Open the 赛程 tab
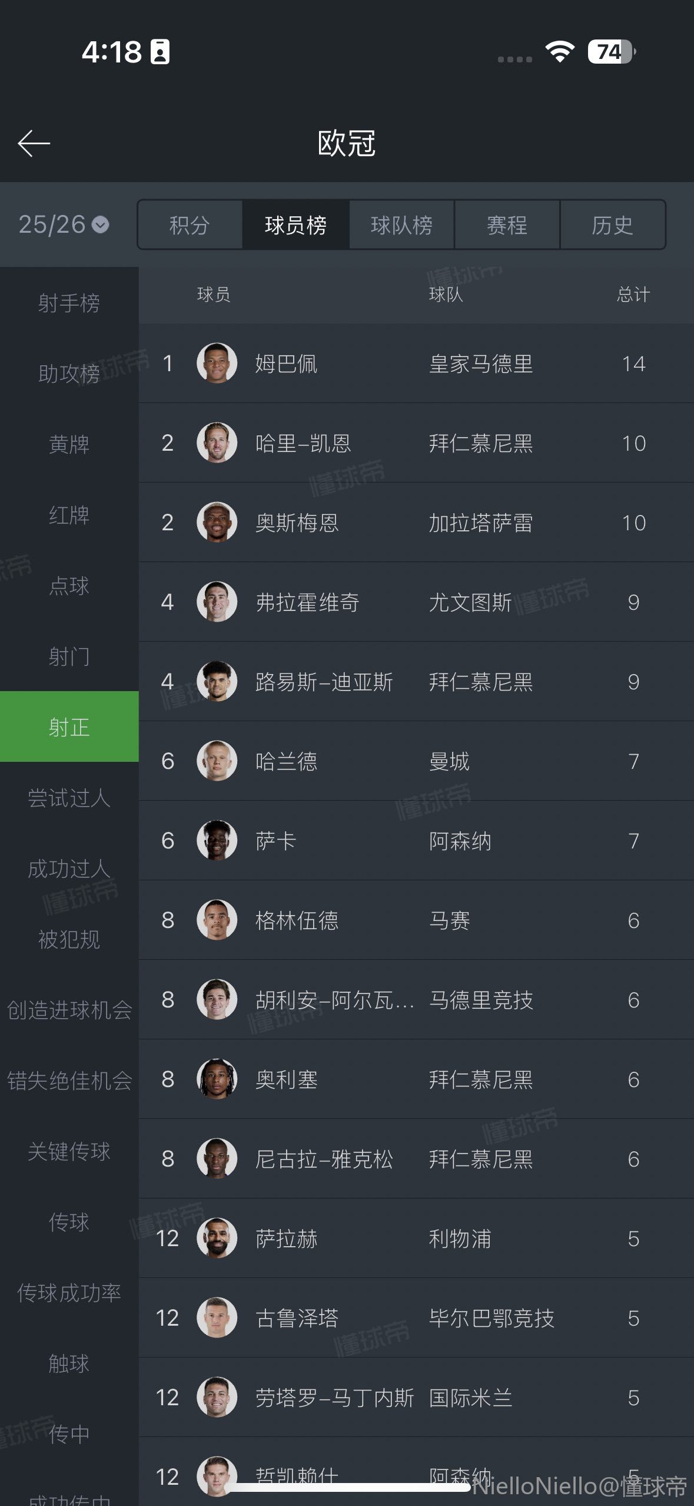Viewport: 694px width, 1506px height. tap(507, 225)
